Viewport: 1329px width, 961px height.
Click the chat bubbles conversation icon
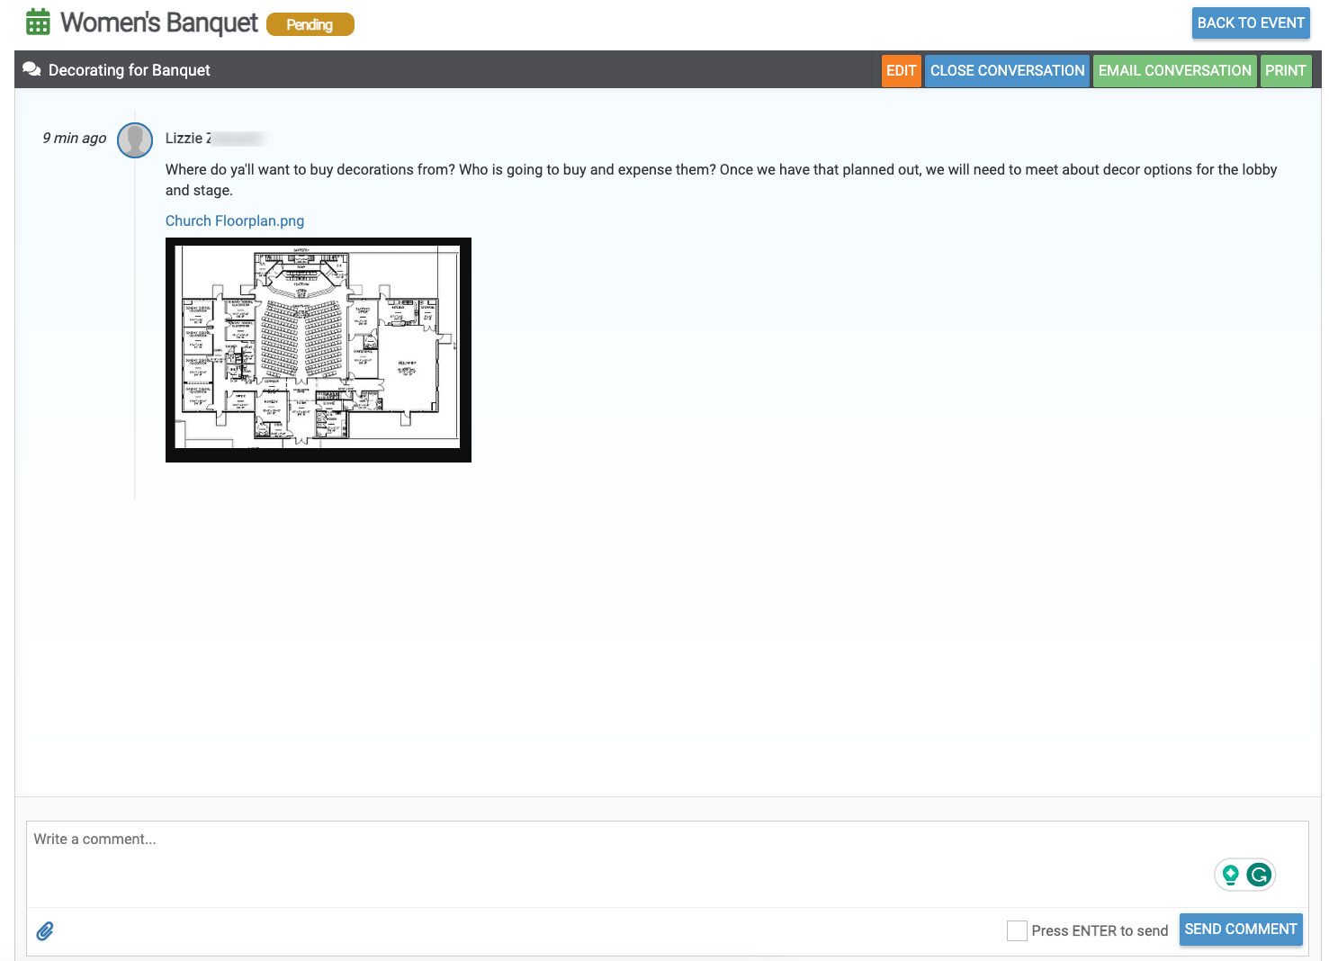tap(31, 70)
